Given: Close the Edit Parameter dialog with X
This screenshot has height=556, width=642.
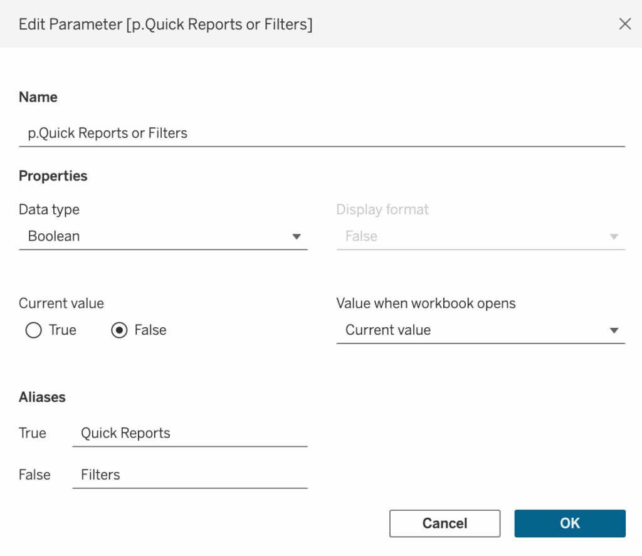Looking at the screenshot, I should pyautogui.click(x=624, y=24).
